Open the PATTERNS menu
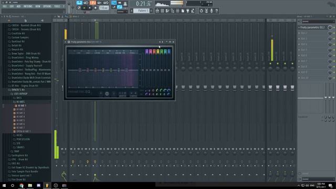 tap(28, 6)
